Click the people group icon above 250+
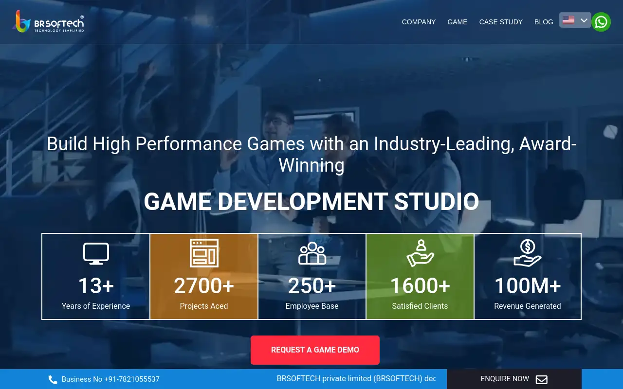 pyautogui.click(x=312, y=253)
